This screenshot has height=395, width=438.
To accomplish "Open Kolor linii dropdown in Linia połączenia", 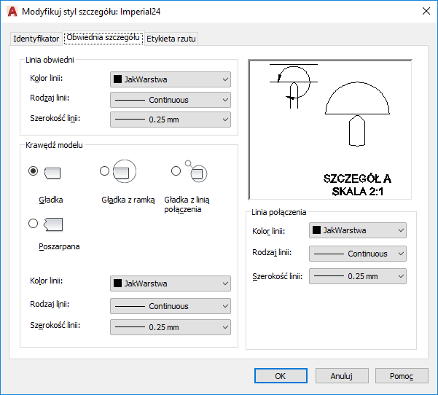I will pyautogui.click(x=358, y=230).
